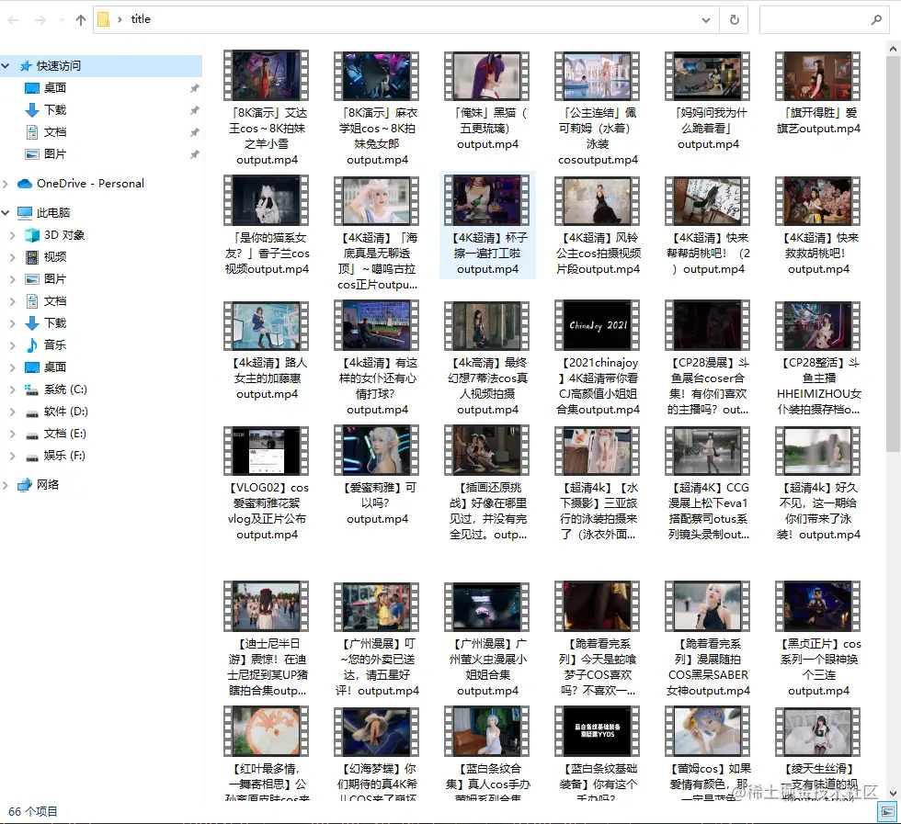Screen dimensions: 901x824
Task: Click the search magnifier icon
Action: point(875,20)
